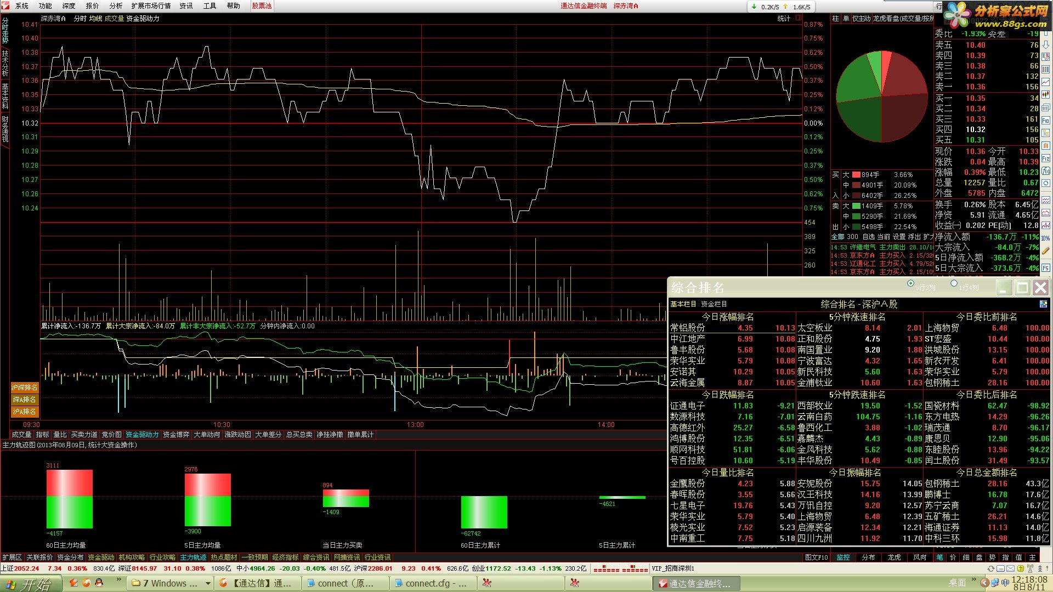This screenshot has width=1053, height=592.
Task: Click the 设置 option in monitor list
Action: point(899,237)
